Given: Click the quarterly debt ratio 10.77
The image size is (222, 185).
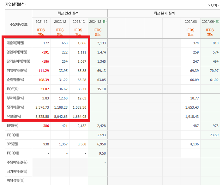Looking at the screenshot, I should 195,98.
